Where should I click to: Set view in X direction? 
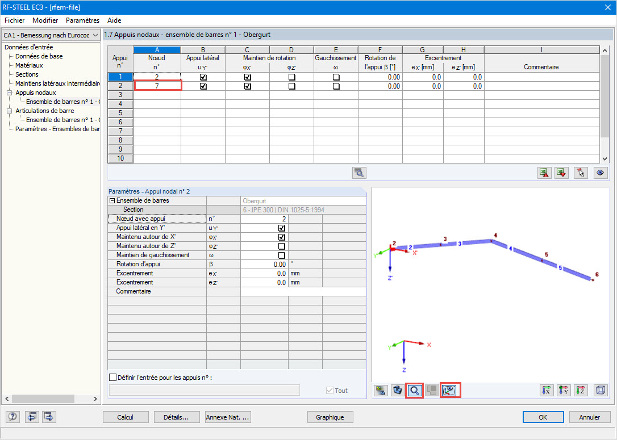pos(547,391)
